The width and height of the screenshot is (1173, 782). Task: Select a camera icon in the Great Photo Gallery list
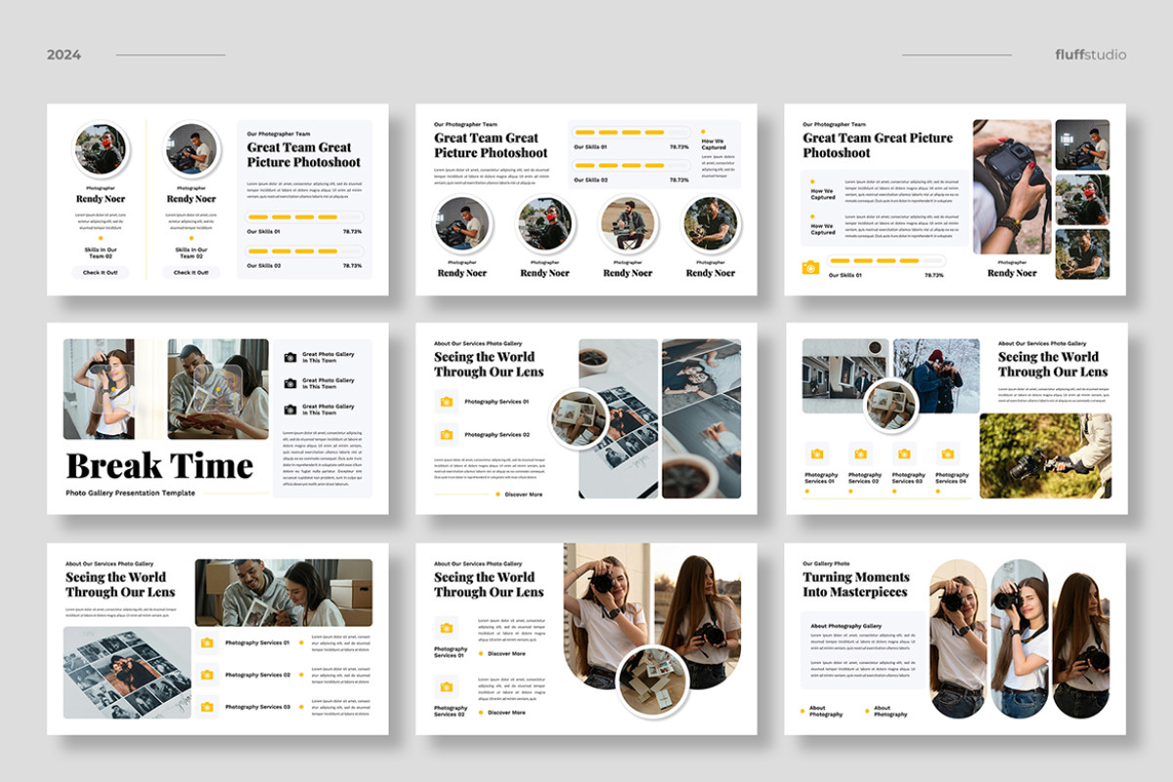click(290, 356)
